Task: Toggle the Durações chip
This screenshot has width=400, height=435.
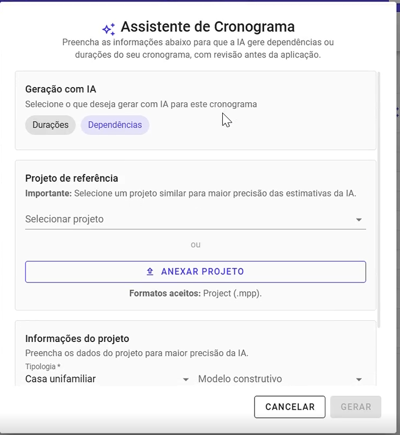Action: coord(50,125)
